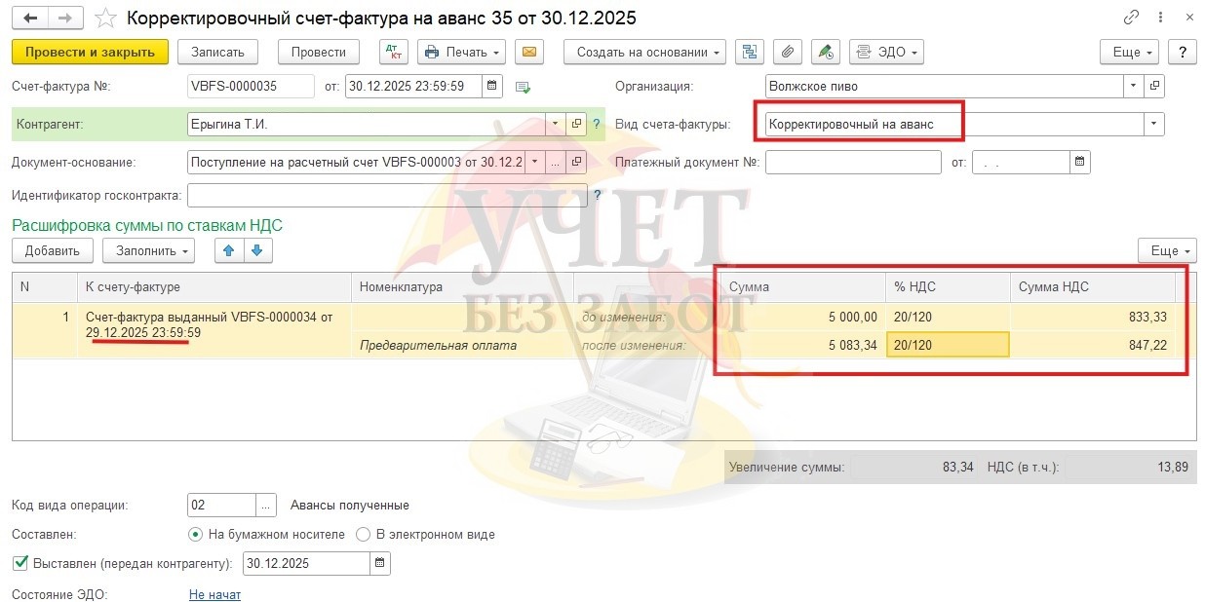Open calendar for счет-фактура date

492,86
